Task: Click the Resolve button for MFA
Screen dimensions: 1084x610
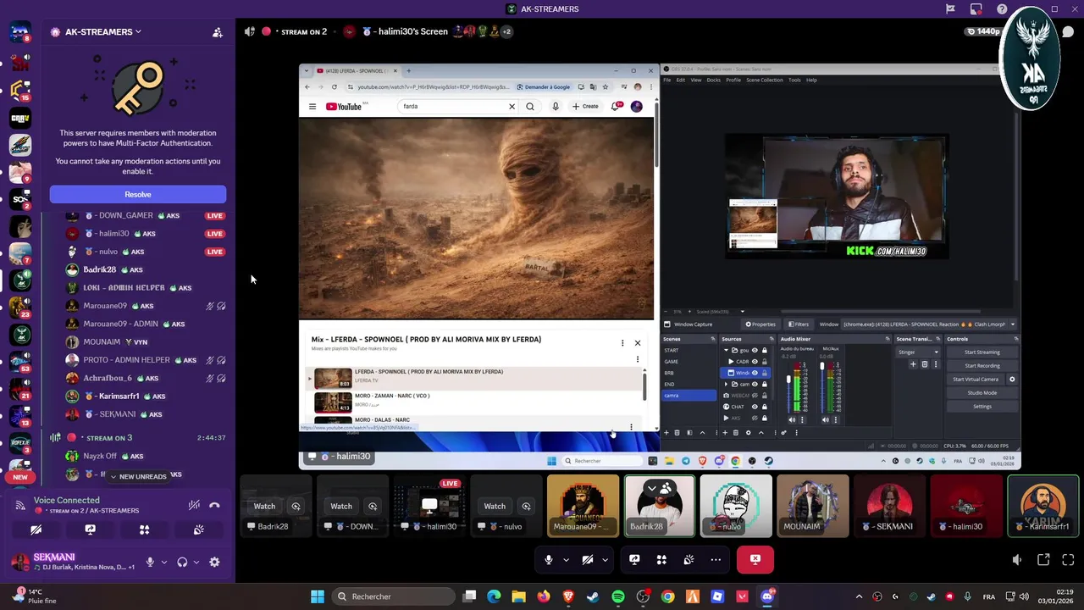Action: 138,194
